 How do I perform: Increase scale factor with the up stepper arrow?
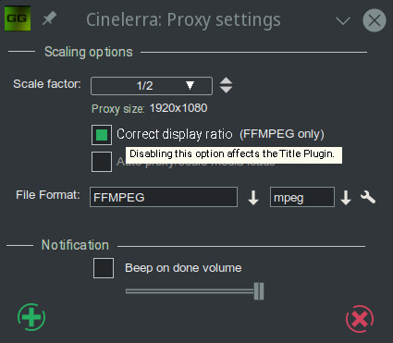click(227, 80)
